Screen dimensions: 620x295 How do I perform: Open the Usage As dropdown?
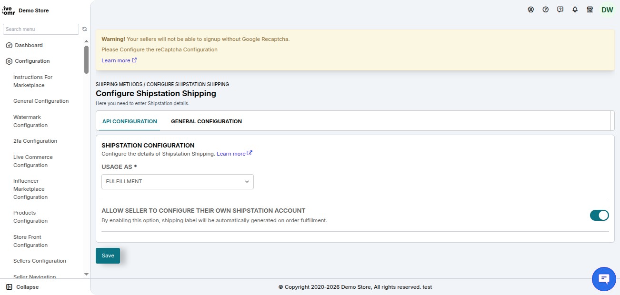[178, 181]
